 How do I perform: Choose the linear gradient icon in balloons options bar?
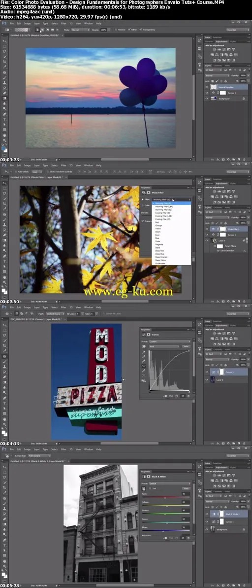(x=37, y=30)
